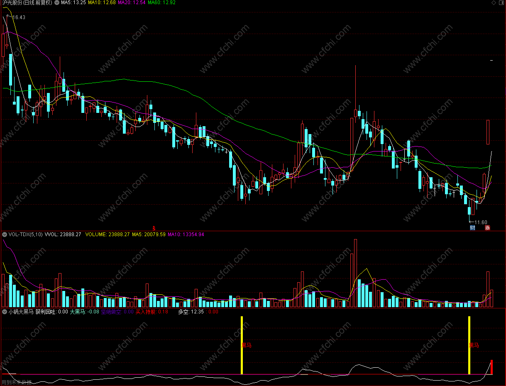
Task: Open the main chart indicator dropdown arrow
Action: point(57,2)
